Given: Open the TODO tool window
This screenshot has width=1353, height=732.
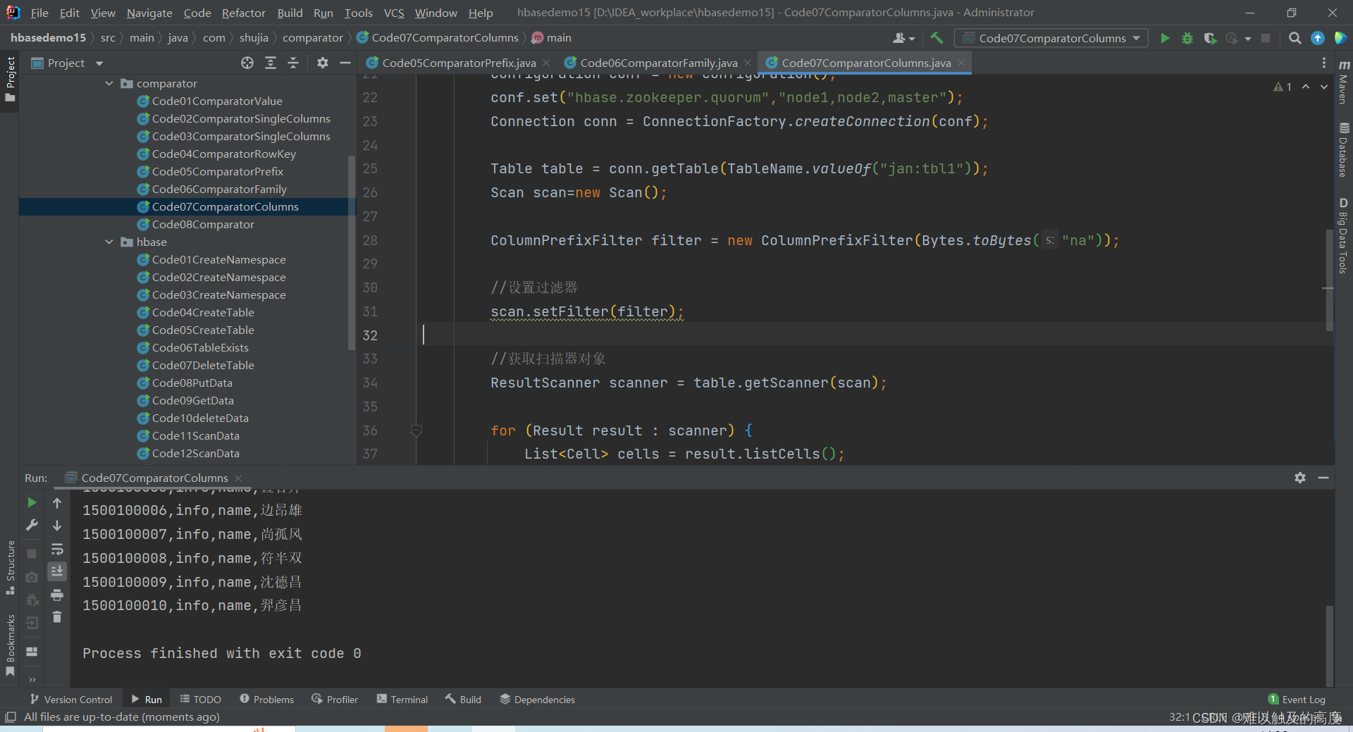Looking at the screenshot, I should tap(200, 700).
